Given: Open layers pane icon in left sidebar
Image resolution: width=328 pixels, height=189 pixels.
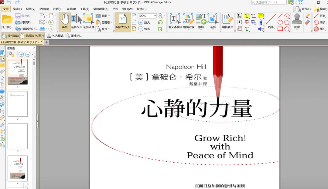Looking at the screenshot, I should 2,92.
